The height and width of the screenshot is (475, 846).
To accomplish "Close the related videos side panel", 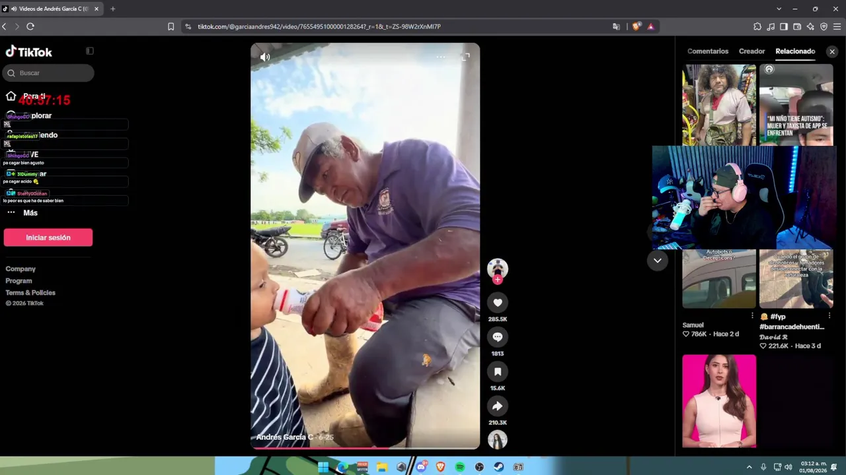I will (x=832, y=51).
